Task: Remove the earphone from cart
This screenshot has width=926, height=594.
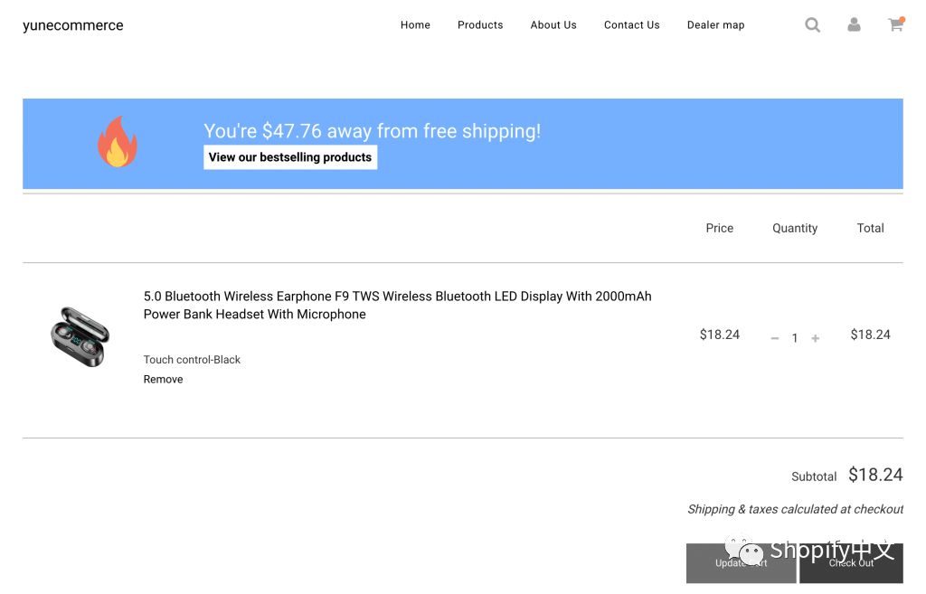Action: [x=163, y=380]
